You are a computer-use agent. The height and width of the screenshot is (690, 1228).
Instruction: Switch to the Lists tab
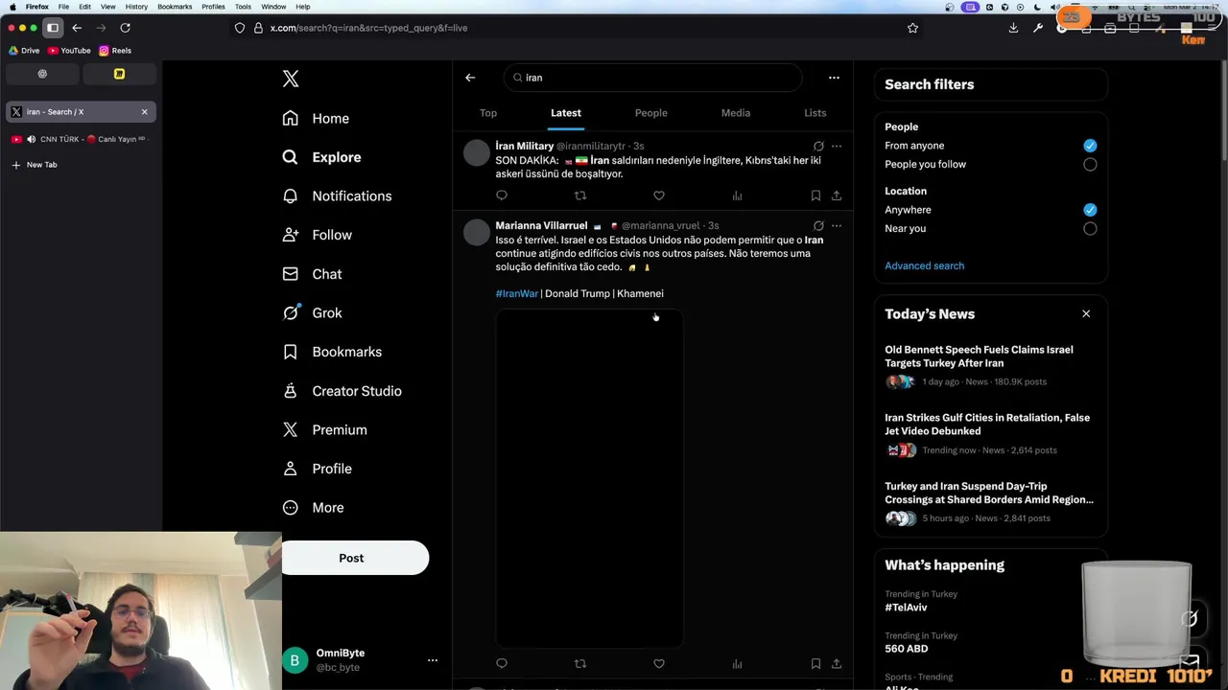click(x=815, y=113)
